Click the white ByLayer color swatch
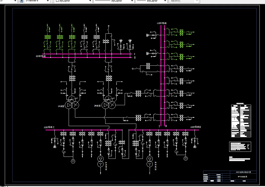This screenshot has width=265, height=187. click(57, 1)
